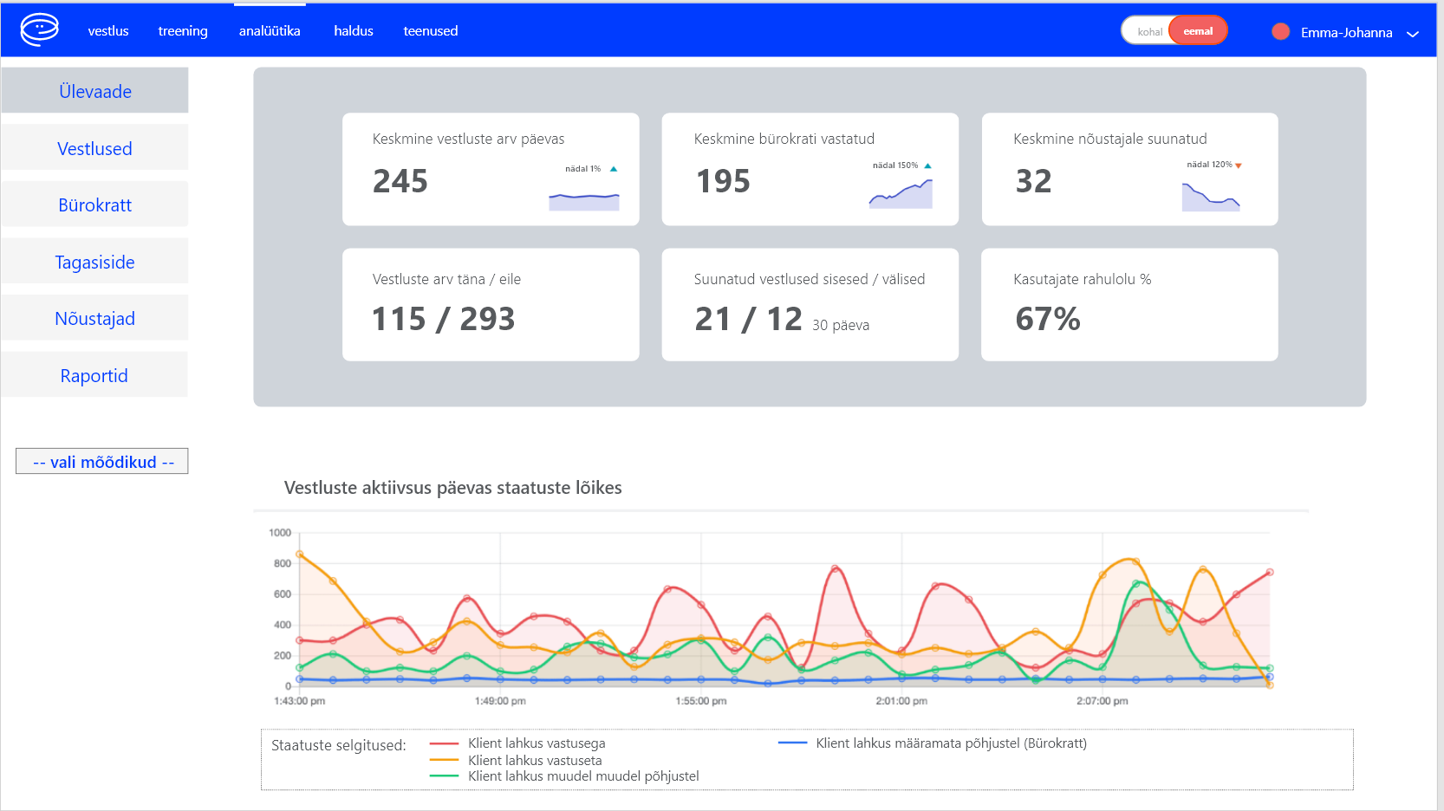
Task: Open 'Tagasiside' sidebar section
Action: 94,261
